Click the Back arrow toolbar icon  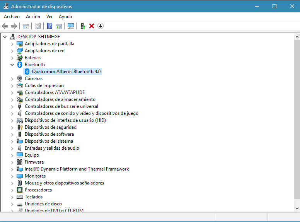tap(5, 26)
